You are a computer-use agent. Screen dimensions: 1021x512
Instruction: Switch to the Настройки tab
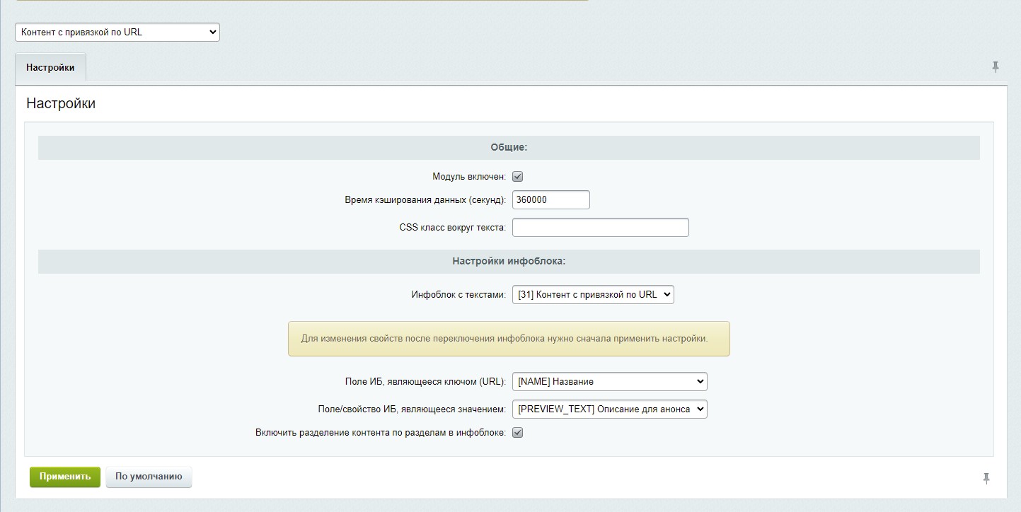coord(50,68)
